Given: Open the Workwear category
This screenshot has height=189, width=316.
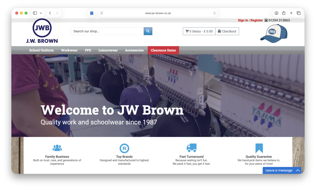Looking at the screenshot, I should (69, 50).
